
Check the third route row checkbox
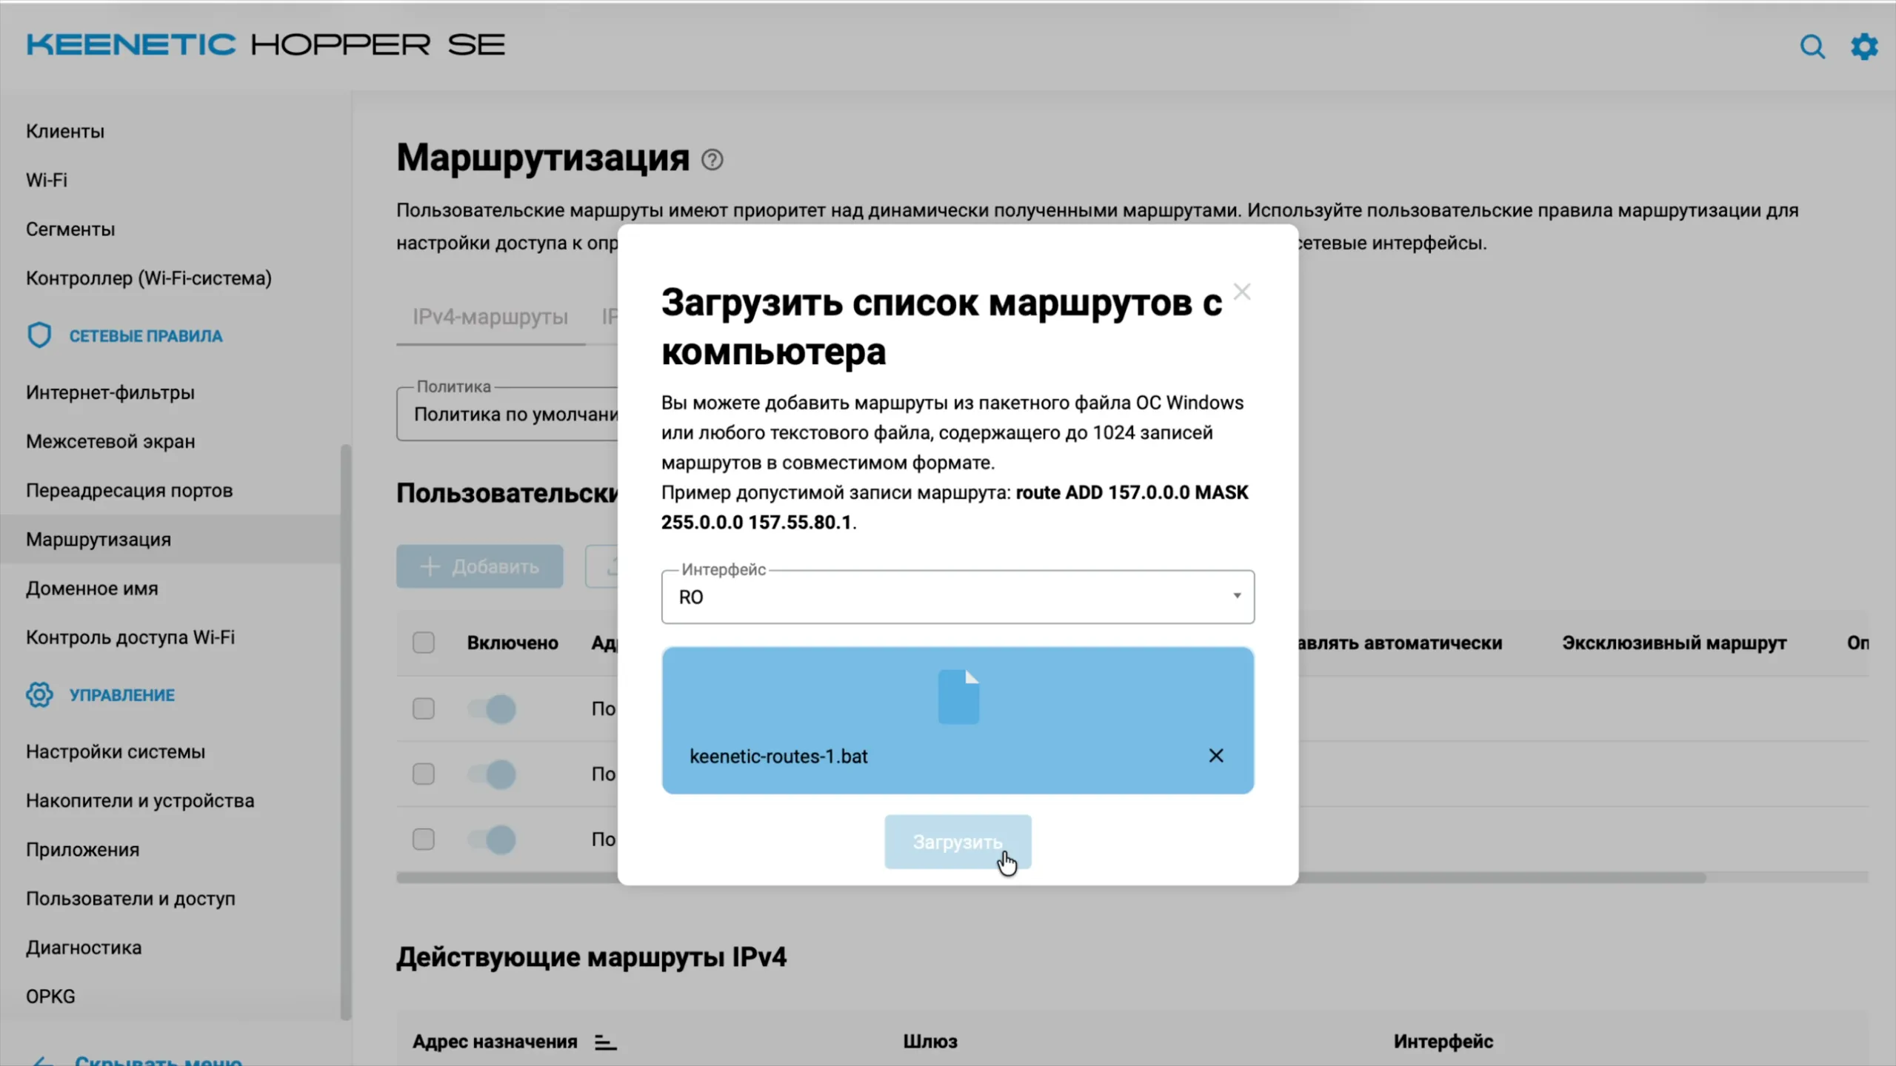(x=424, y=839)
